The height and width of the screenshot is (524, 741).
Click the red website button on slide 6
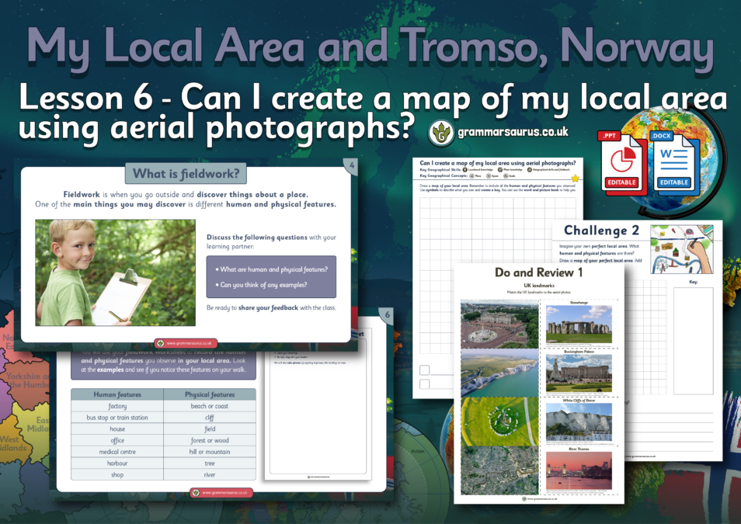(221, 492)
